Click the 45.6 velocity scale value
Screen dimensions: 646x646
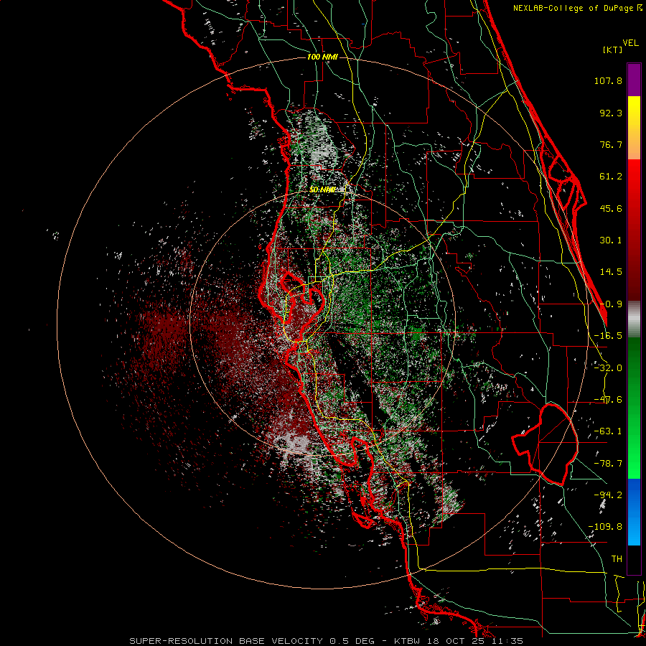click(611, 208)
